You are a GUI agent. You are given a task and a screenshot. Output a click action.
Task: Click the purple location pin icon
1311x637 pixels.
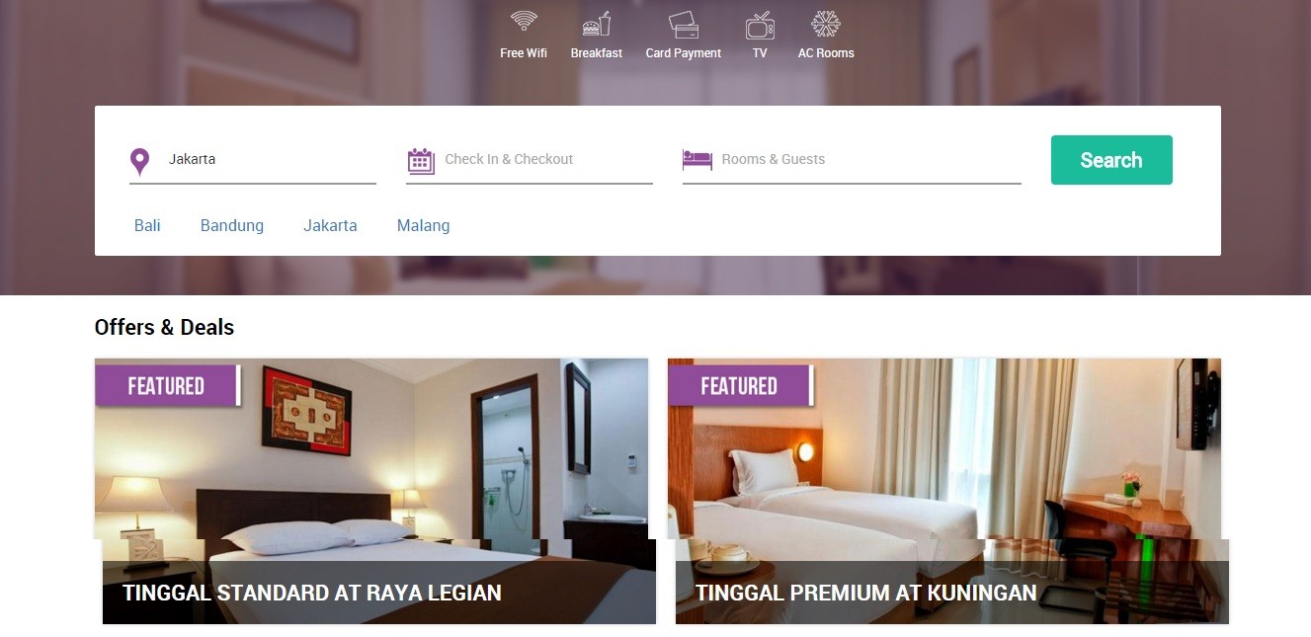coord(140,161)
